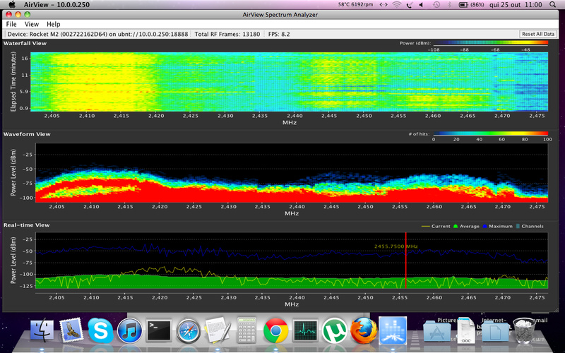Launch iTunes from the dock
This screenshot has width=565, height=353.
[131, 330]
